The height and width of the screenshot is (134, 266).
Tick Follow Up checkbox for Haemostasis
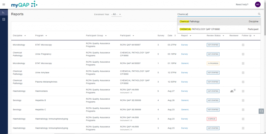tap(243, 91)
